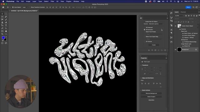Open the Source Selected Layer(s) dropdown

tap(156, 24)
